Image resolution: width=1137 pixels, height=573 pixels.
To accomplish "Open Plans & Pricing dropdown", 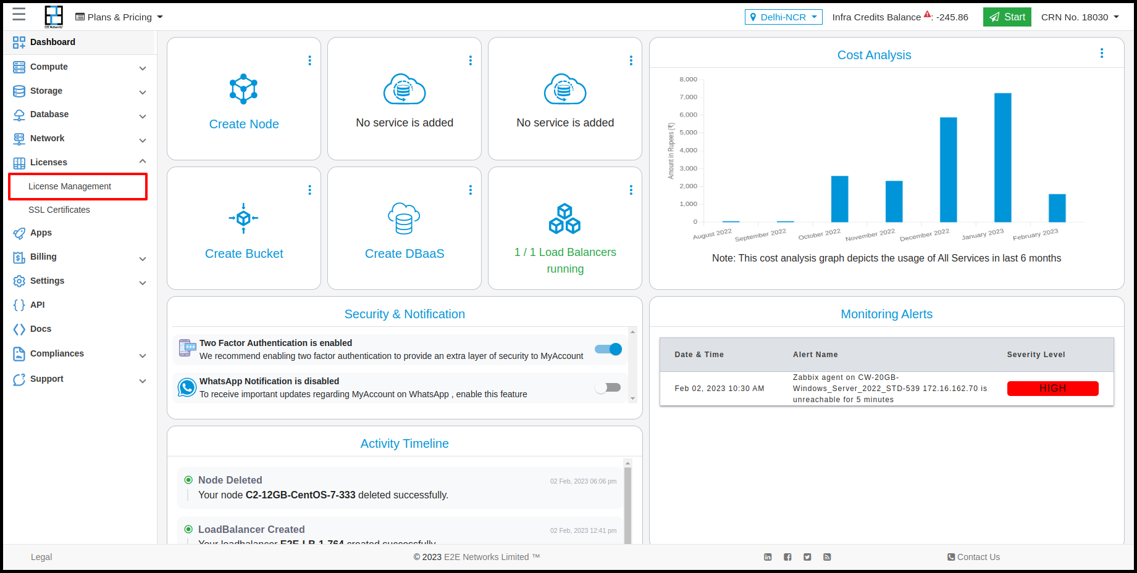I will point(119,17).
